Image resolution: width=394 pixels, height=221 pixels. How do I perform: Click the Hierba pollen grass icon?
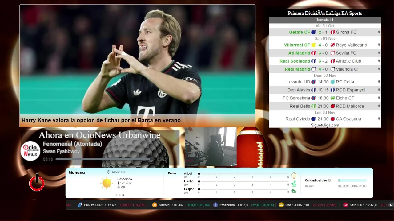pos(294,183)
